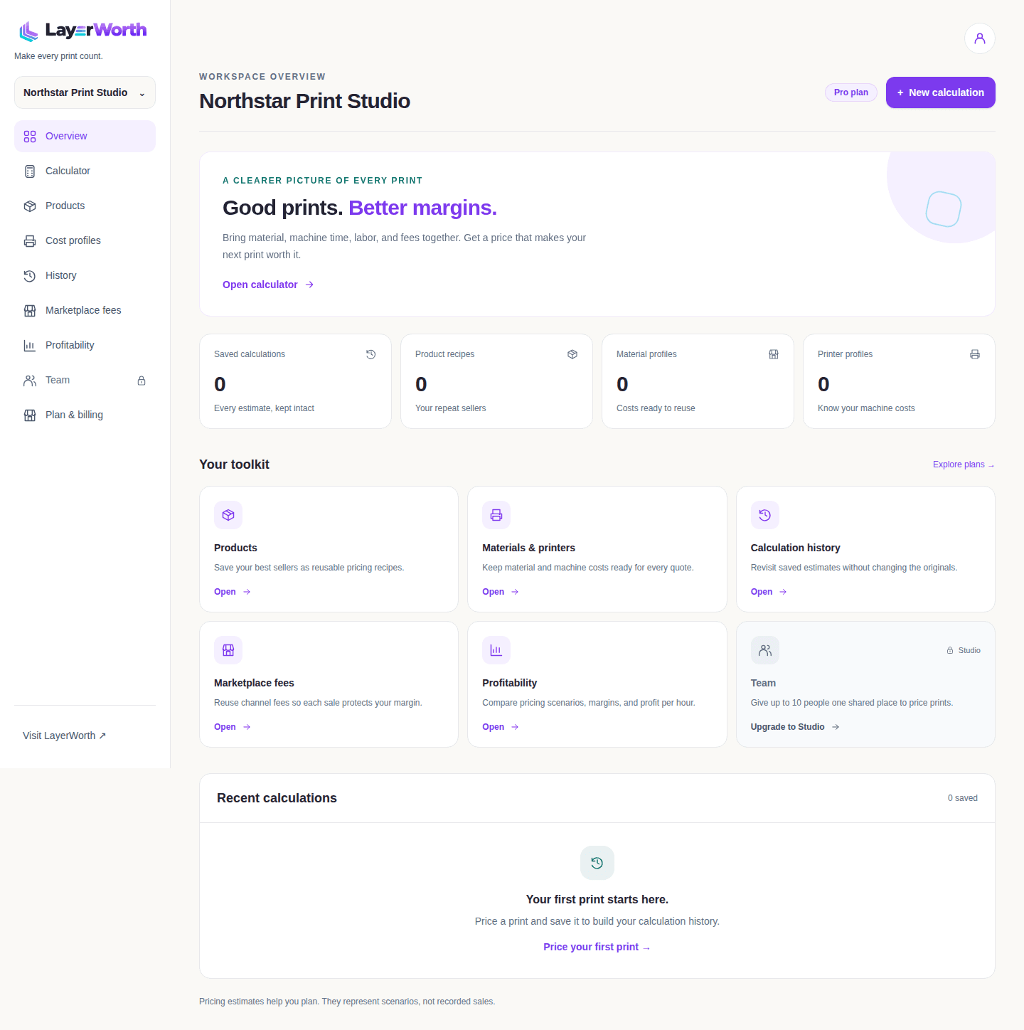Start a New calculation
Image resolution: width=1024 pixels, height=1030 pixels.
[x=940, y=92]
